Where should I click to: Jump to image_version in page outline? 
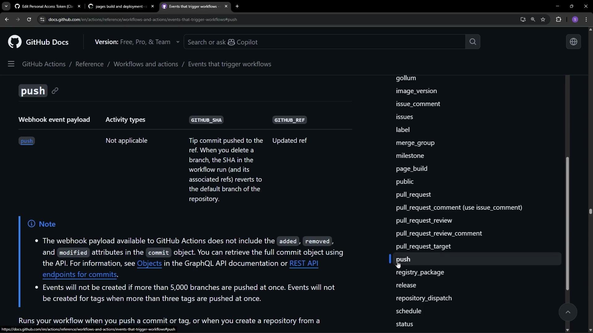[x=416, y=91]
